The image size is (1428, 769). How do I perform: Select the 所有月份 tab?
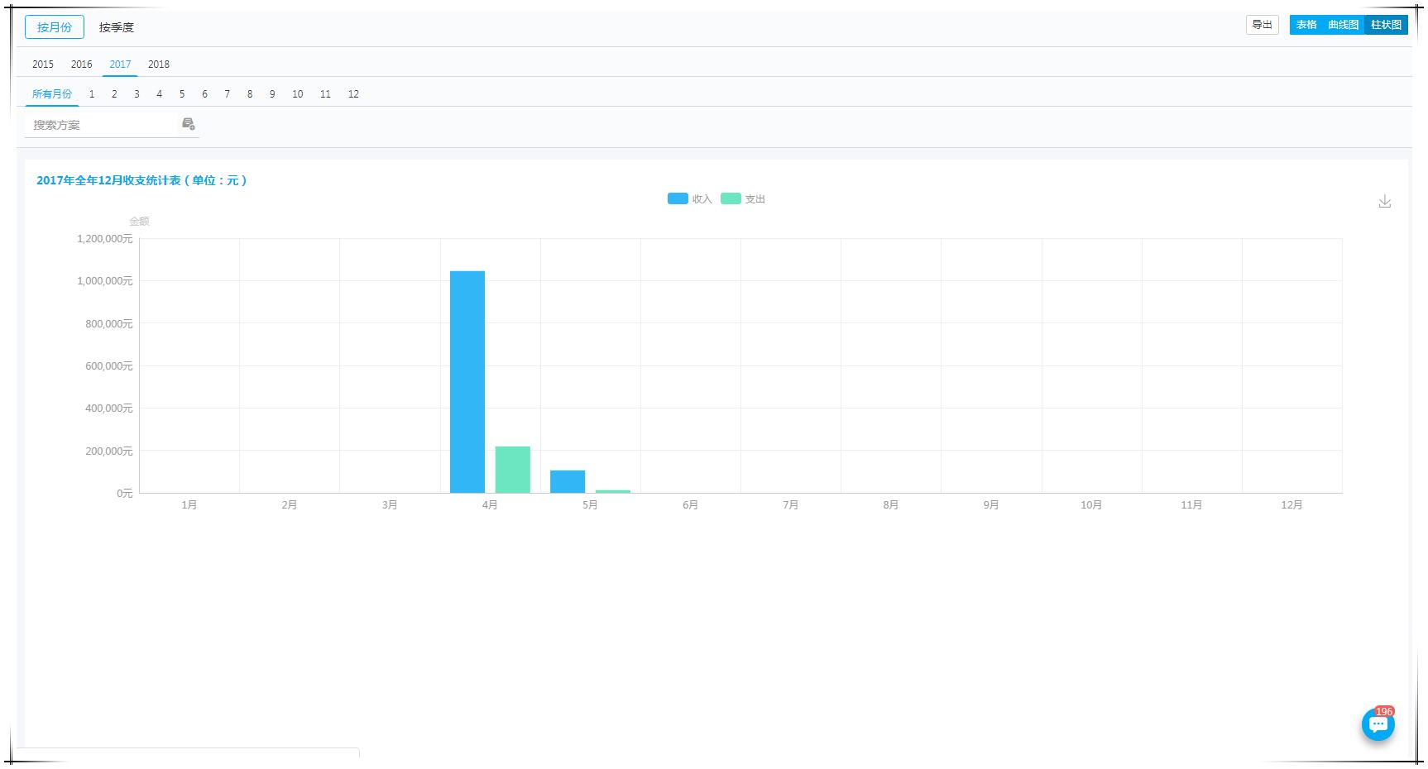(x=51, y=94)
